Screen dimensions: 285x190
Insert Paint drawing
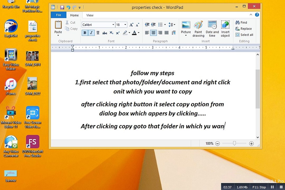pos(198,29)
